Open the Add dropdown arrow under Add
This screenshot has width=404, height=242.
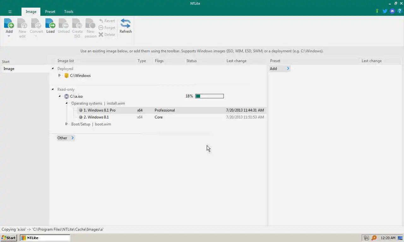[9, 36]
